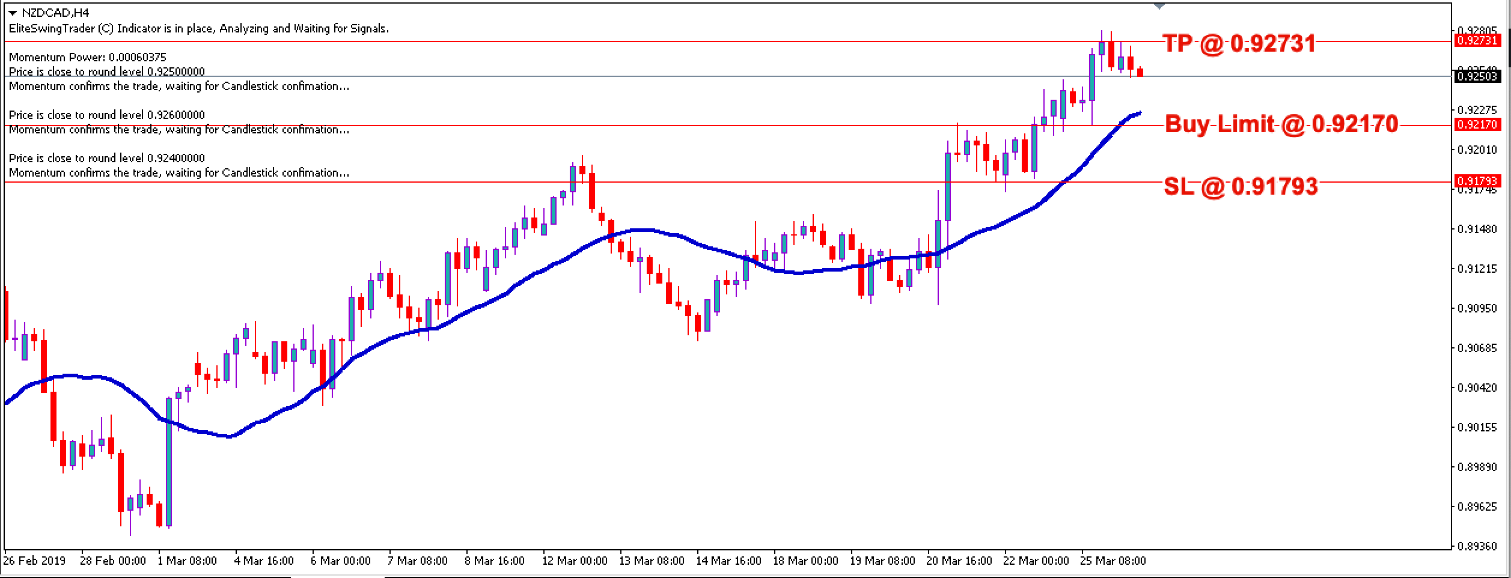
Task: Click the Momentum Power: 0.00060375 text
Action: pos(88,57)
